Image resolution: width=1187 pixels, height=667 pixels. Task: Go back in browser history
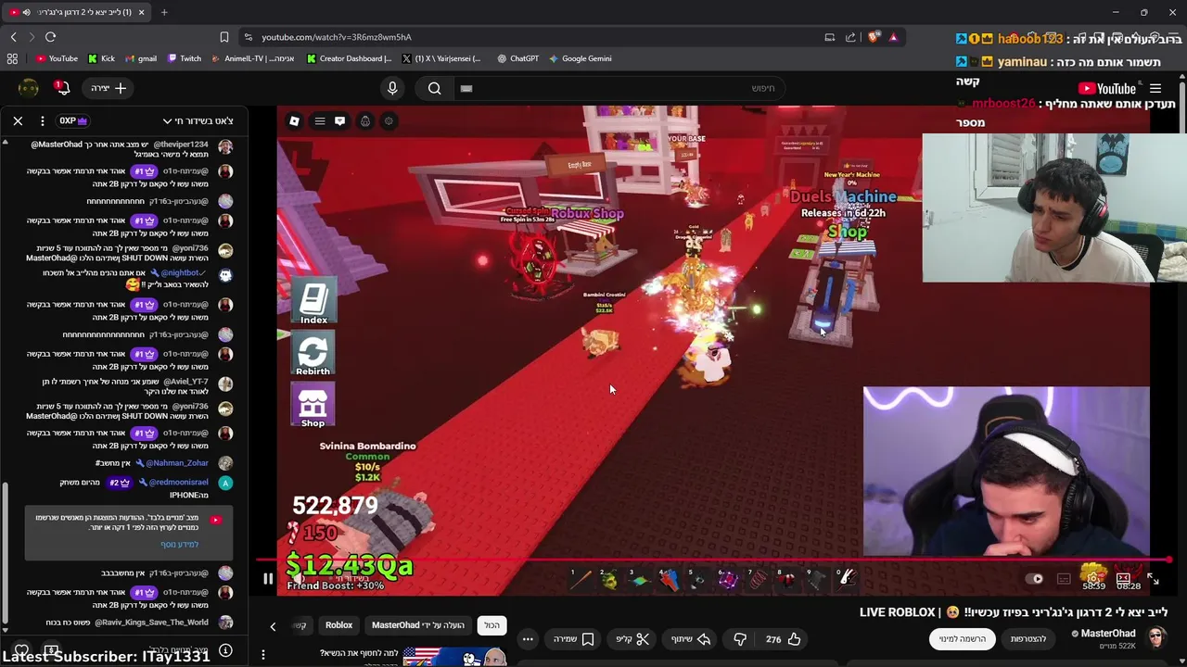[13, 37]
